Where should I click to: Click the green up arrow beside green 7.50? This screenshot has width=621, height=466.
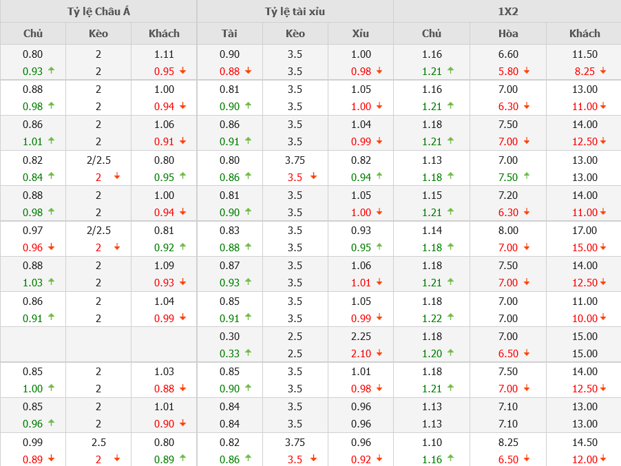(527, 176)
